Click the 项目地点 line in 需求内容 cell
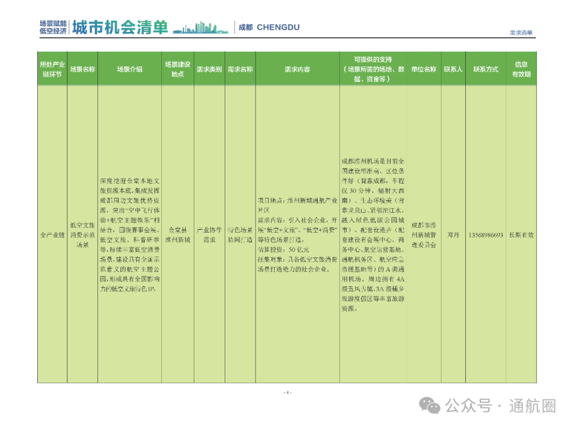Viewport: 575px width, 429px height. 298,205
